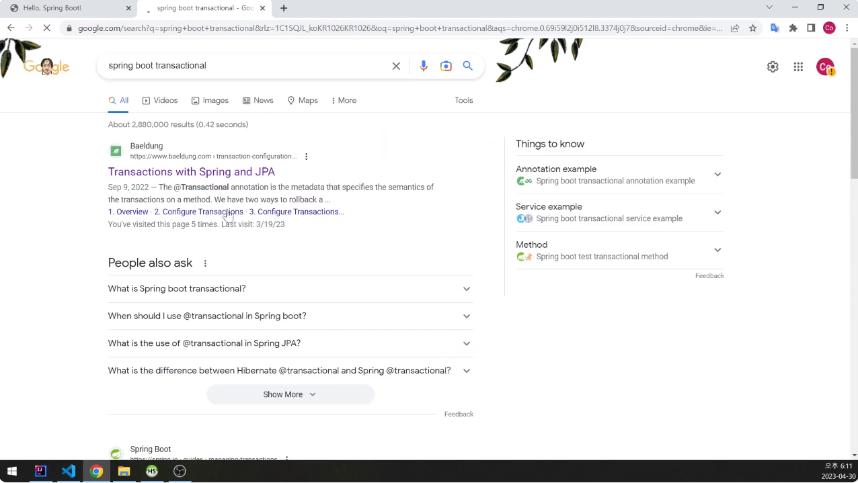Expand Method in Things to know
The width and height of the screenshot is (858, 483).
[x=619, y=250]
